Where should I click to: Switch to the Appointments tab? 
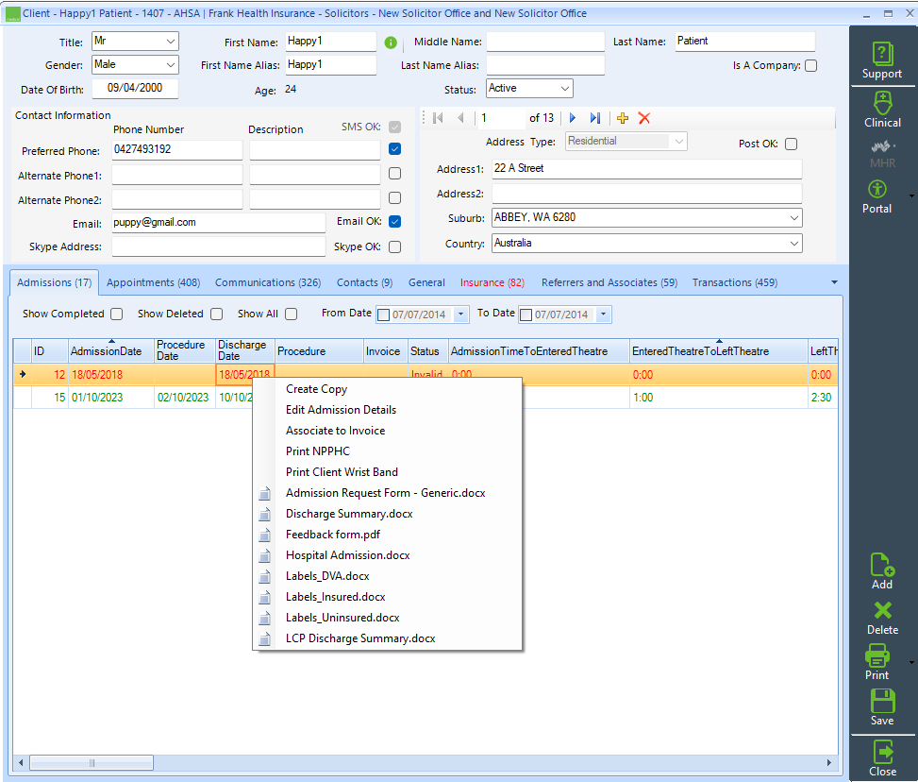[x=154, y=282]
